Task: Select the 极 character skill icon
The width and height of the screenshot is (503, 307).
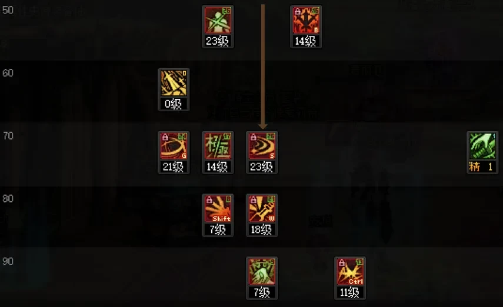Action: (218, 146)
